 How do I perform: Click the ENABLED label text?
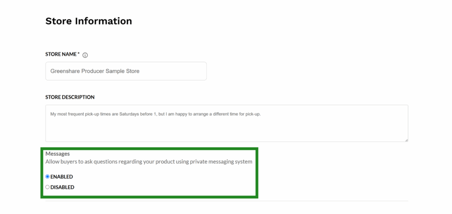coord(62,177)
